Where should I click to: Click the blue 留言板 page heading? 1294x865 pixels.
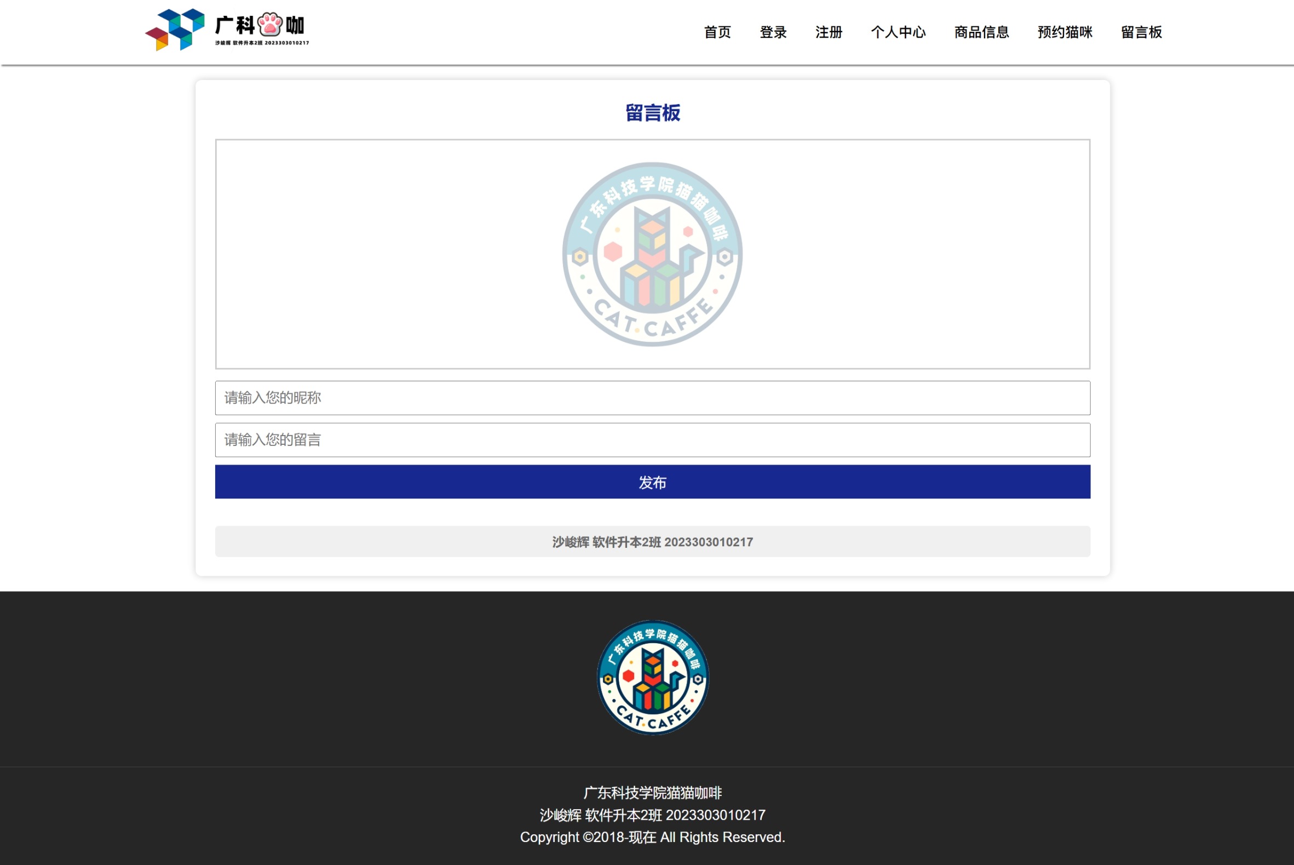(652, 112)
